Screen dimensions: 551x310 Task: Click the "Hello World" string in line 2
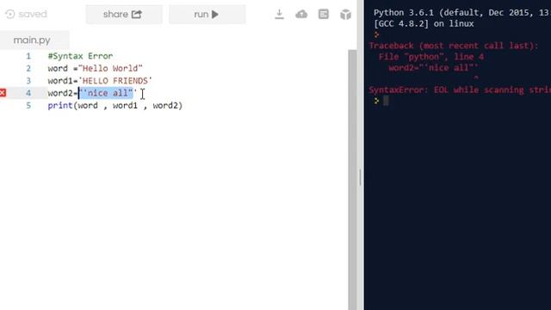111,68
